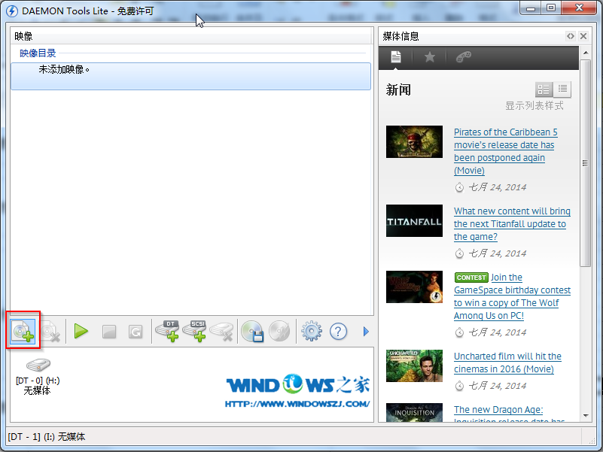
Task: Toggle media info panel pin/float arrows icon
Action: (571, 36)
